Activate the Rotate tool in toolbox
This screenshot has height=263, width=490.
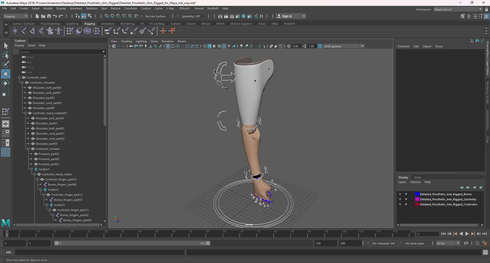[x=6, y=83]
